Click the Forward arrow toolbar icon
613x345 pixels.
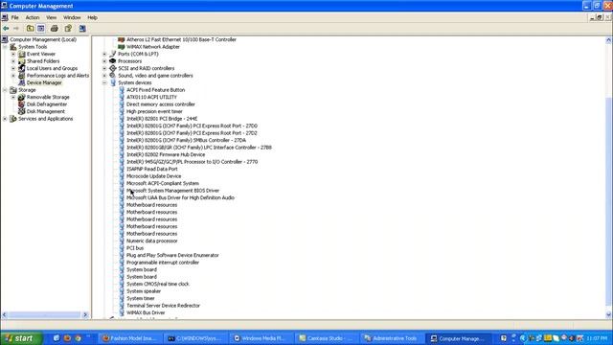pos(16,28)
